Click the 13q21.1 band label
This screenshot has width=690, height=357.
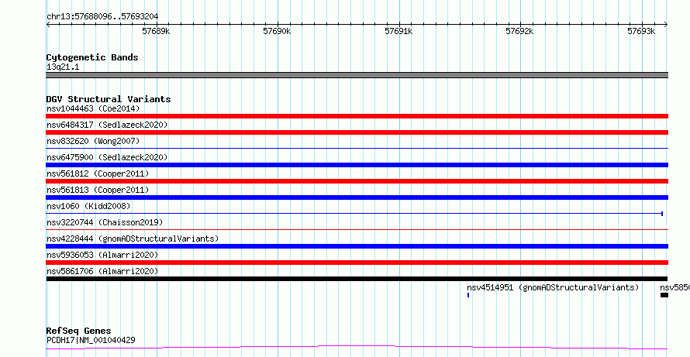click(63, 67)
